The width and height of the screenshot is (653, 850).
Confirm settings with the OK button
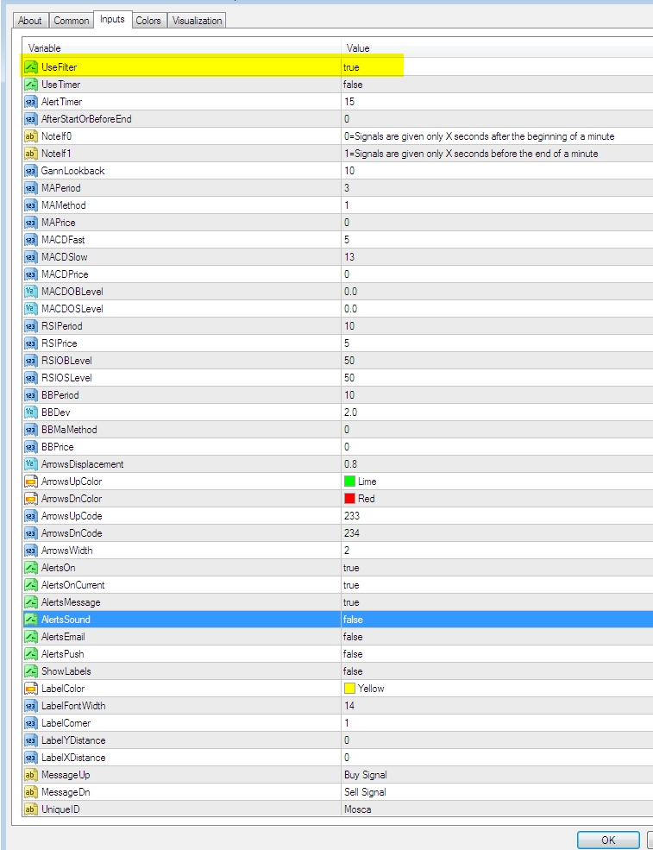[x=608, y=840]
